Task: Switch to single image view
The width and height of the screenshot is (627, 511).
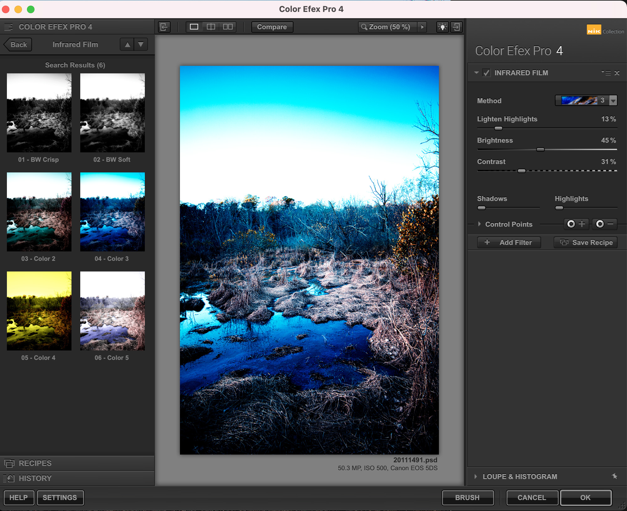Action: pos(194,27)
